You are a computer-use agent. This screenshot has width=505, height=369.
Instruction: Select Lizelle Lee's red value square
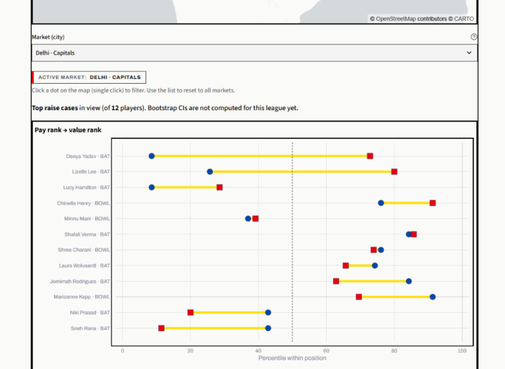(x=394, y=171)
